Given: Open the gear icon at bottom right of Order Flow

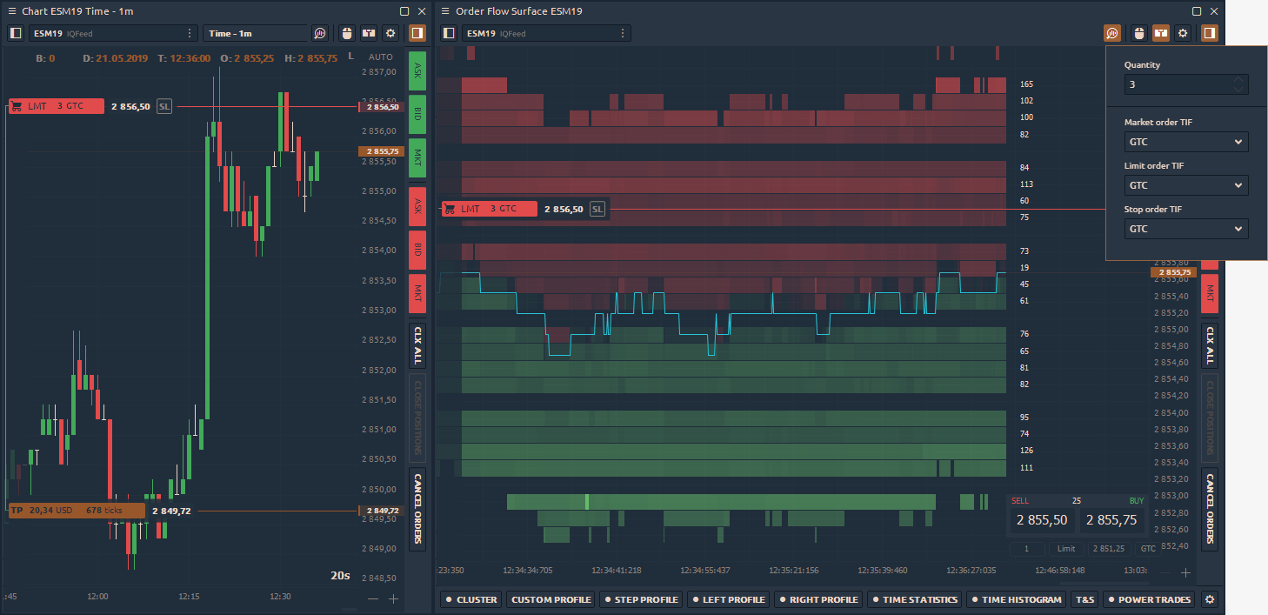Looking at the screenshot, I should pyautogui.click(x=1209, y=599).
